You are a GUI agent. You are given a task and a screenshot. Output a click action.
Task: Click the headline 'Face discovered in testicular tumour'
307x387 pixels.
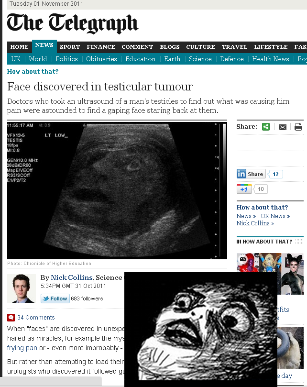[100, 87]
